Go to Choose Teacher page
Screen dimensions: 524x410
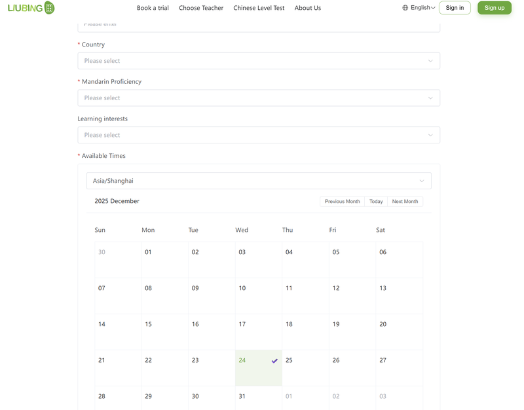click(201, 8)
